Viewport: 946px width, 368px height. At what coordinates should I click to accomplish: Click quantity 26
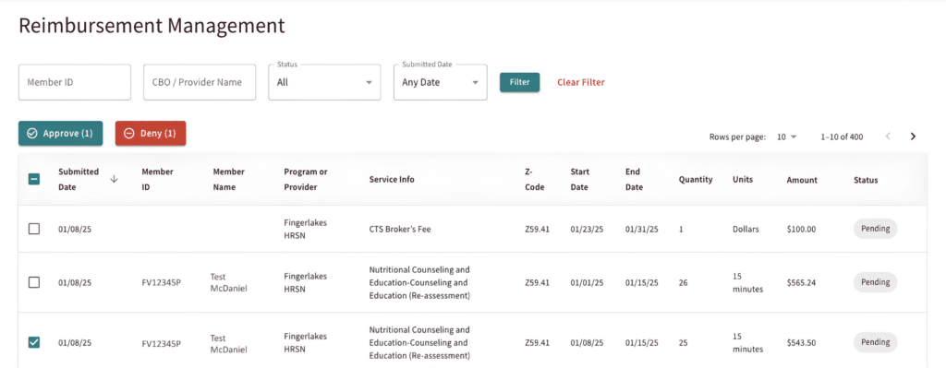tap(683, 282)
